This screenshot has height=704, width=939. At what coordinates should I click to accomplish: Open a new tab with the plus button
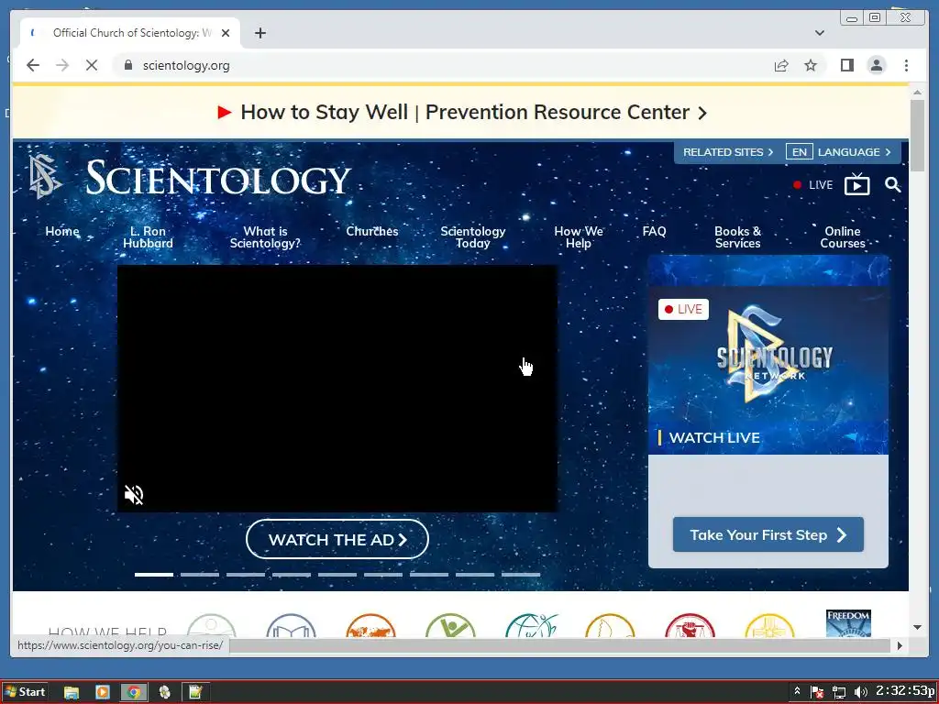pyautogui.click(x=260, y=33)
